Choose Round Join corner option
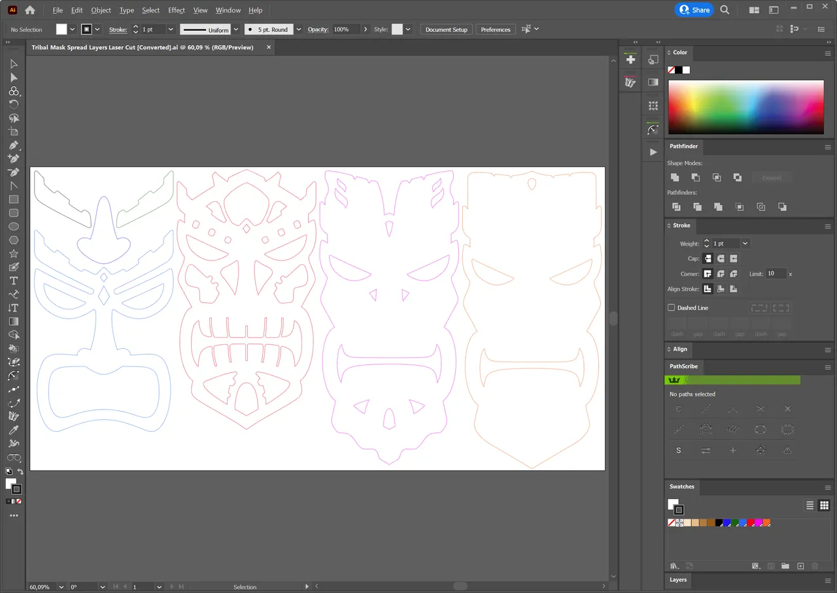837x593 pixels. point(721,274)
